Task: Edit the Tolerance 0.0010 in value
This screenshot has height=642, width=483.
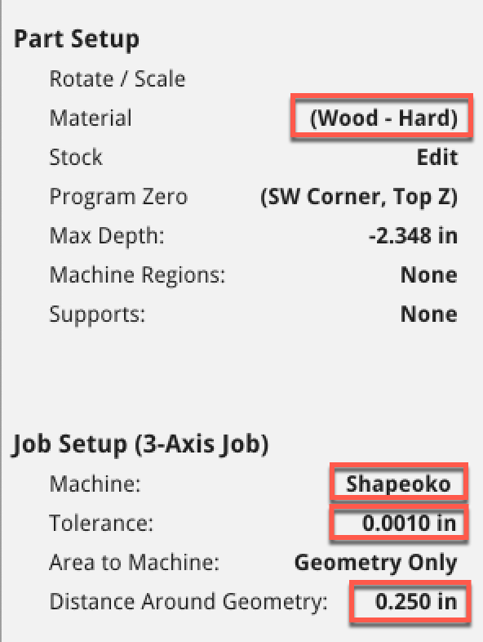Action: (x=410, y=523)
